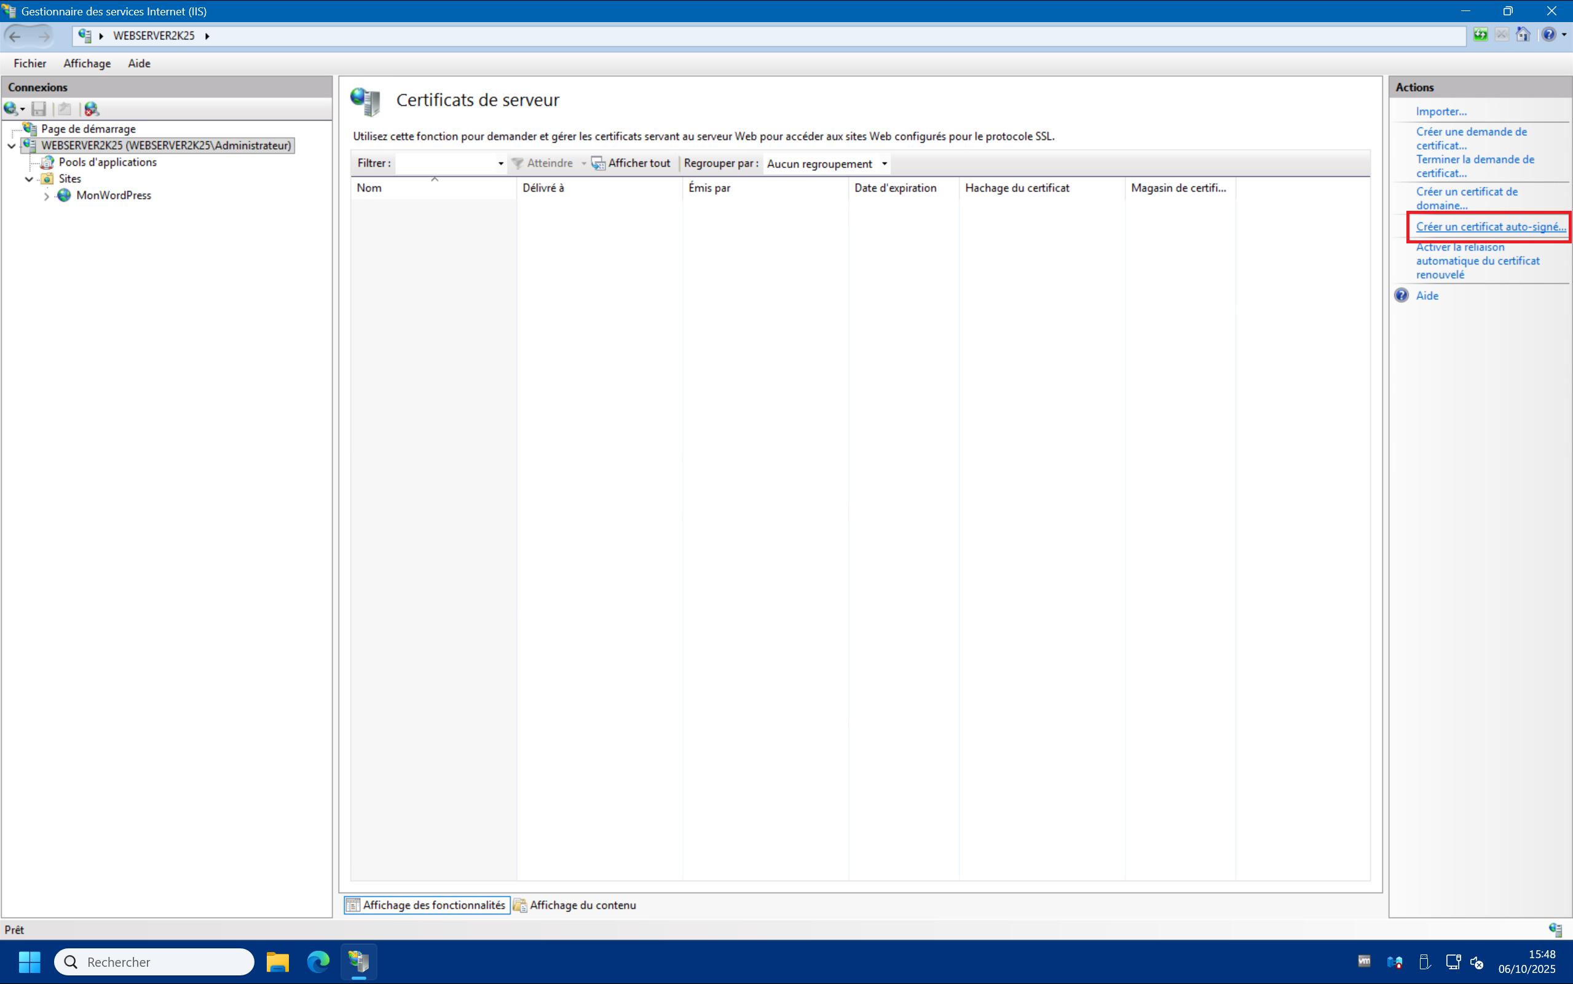The height and width of the screenshot is (984, 1573).
Task: Click the Importer action link
Action: tap(1441, 111)
